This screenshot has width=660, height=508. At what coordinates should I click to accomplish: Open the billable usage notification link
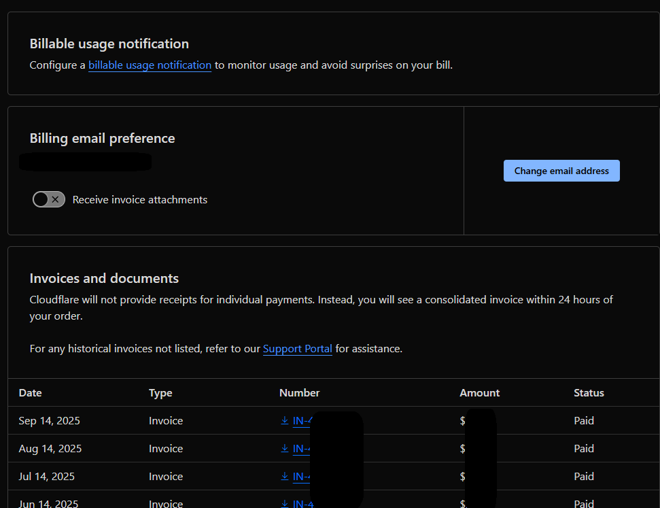[150, 65]
